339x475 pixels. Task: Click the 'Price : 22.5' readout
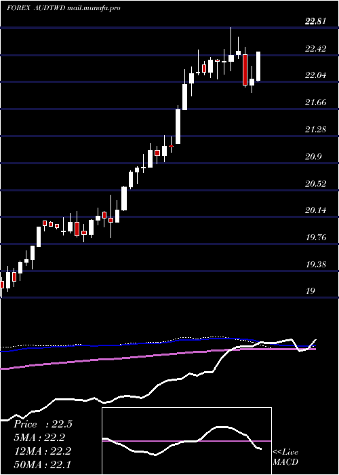43,424
